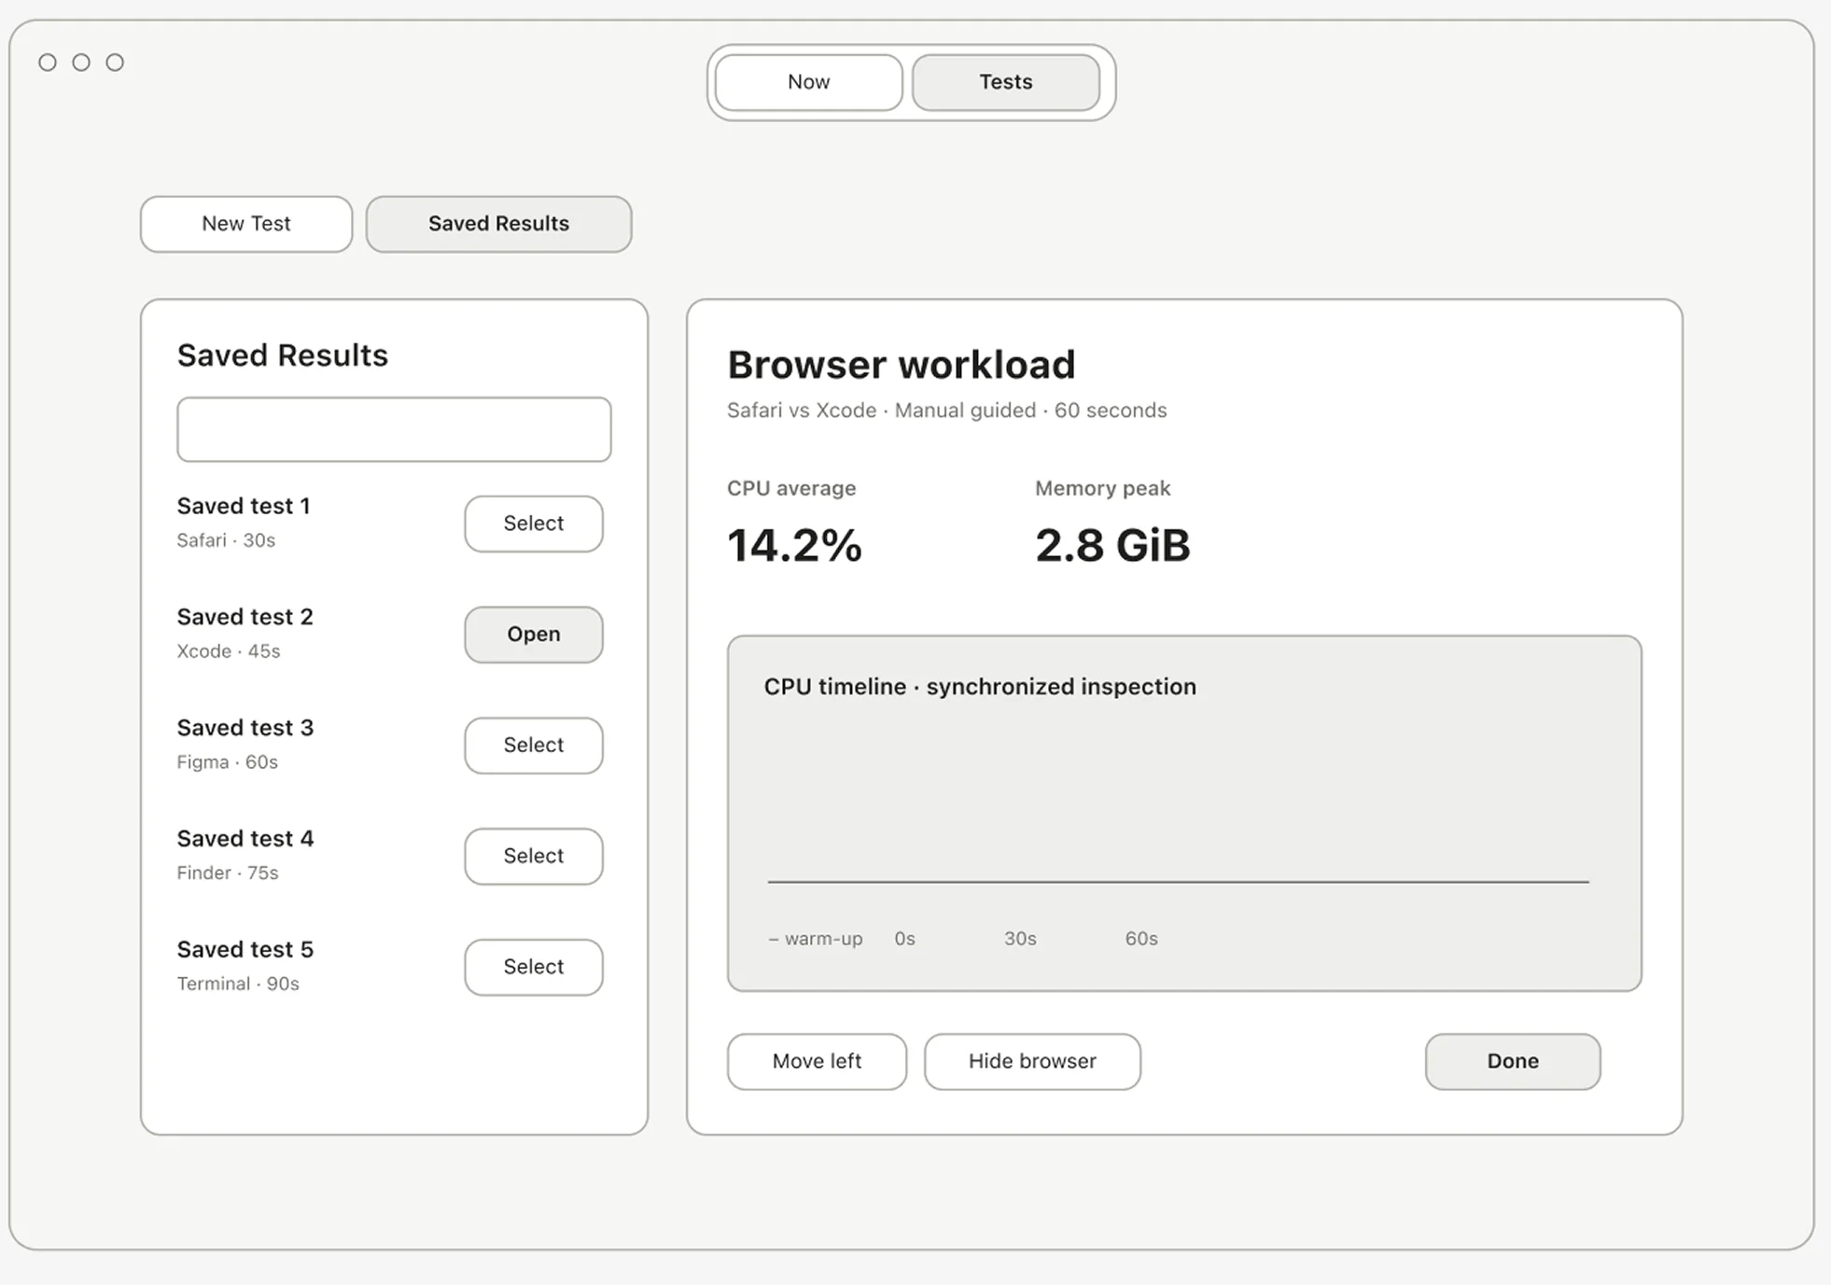The width and height of the screenshot is (1831, 1285).
Task: Select Saved test 4 Finder
Action: pos(534,856)
